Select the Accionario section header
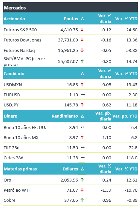Screen dimensions: 140x207 pos(14,19)
